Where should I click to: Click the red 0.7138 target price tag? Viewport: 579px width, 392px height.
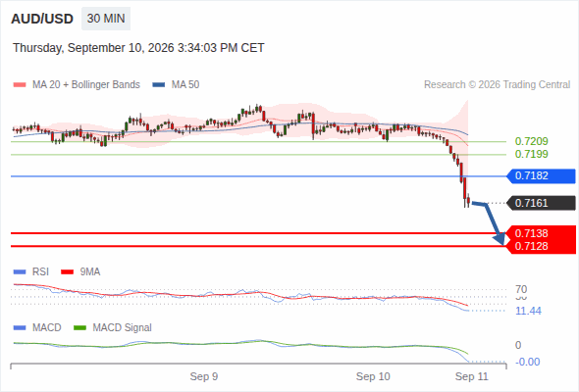541,233
